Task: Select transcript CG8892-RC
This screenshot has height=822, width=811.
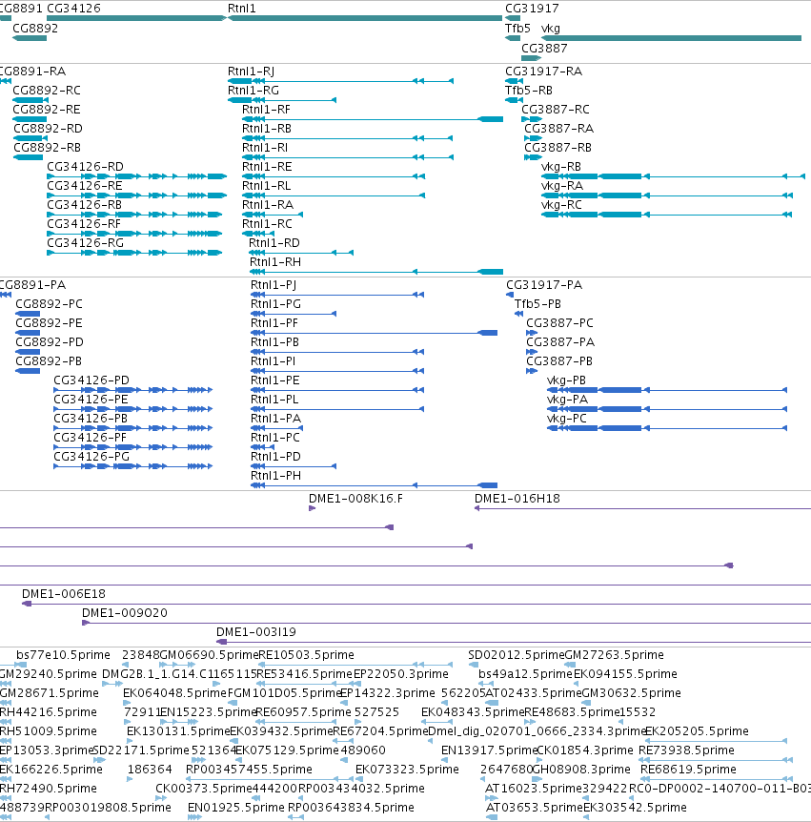Action: tap(47, 91)
